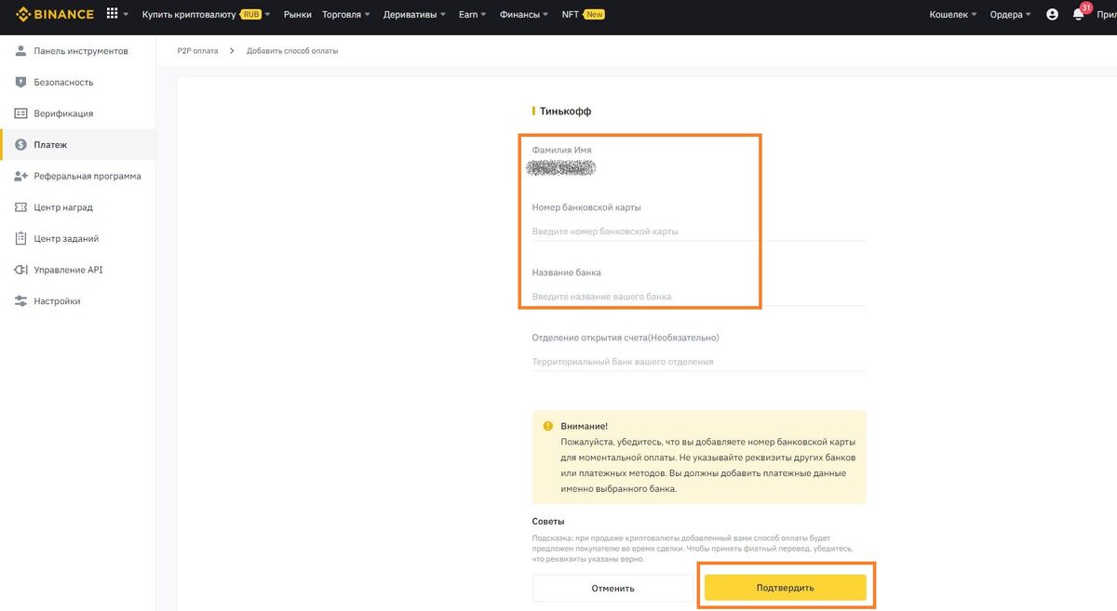Open the apps grid menu icon
This screenshot has height=611, width=1117.
coord(113,14)
